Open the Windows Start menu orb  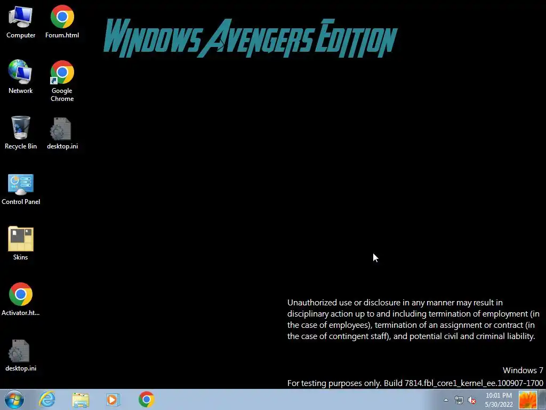(14, 399)
